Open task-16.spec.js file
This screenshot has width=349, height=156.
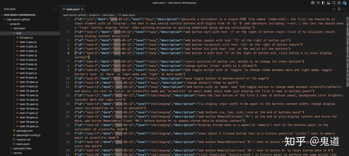point(30,109)
